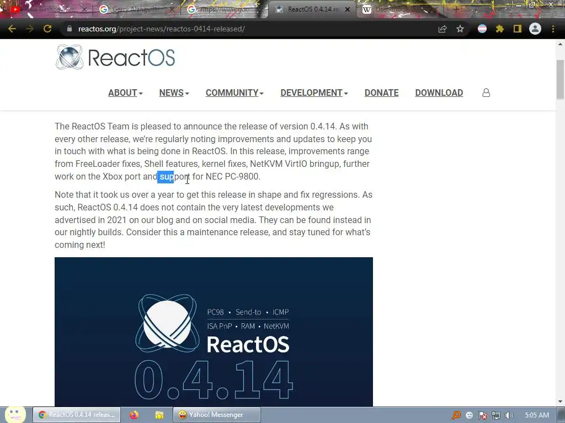This screenshot has height=423, width=565.
Task: Toggle the browser side panel
Action: point(518,29)
